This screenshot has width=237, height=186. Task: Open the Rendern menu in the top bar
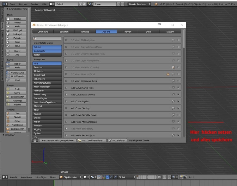tap(23, 4)
